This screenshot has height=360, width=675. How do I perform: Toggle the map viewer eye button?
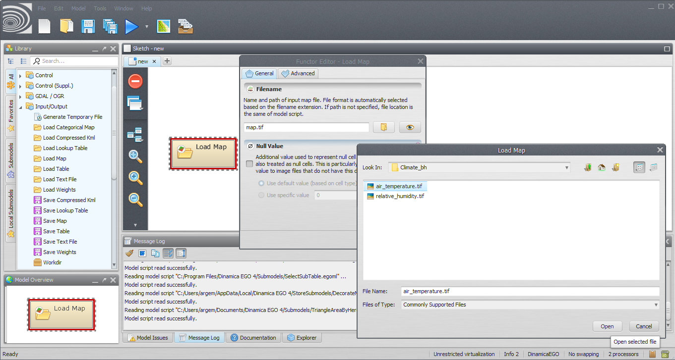[x=410, y=127]
